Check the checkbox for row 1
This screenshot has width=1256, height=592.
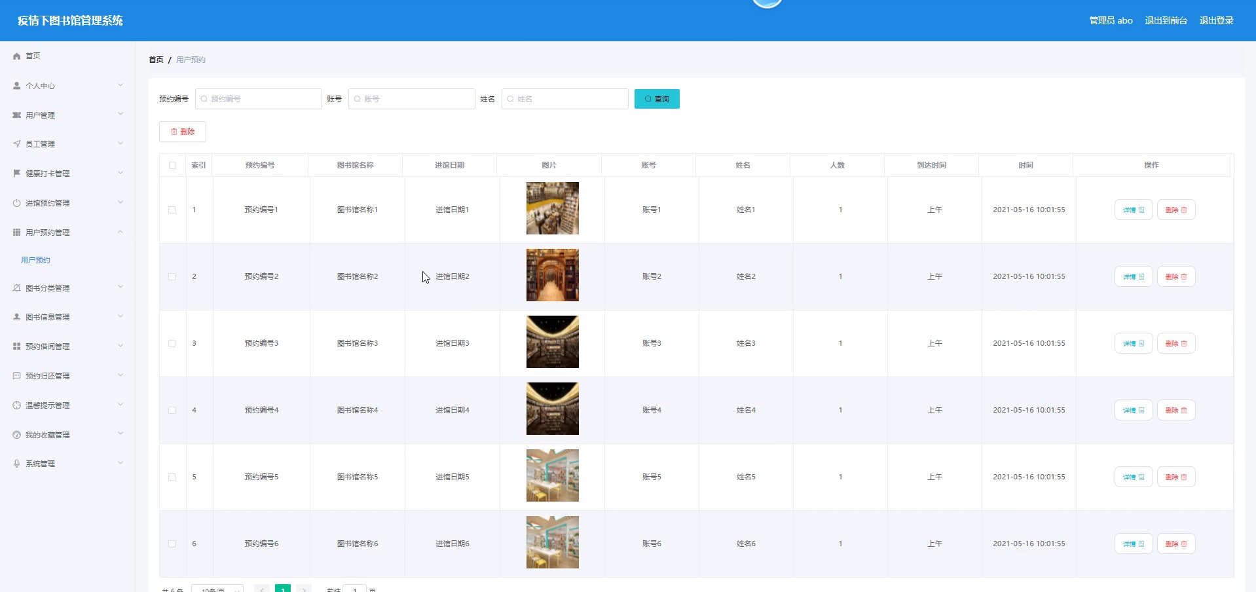pyautogui.click(x=172, y=210)
